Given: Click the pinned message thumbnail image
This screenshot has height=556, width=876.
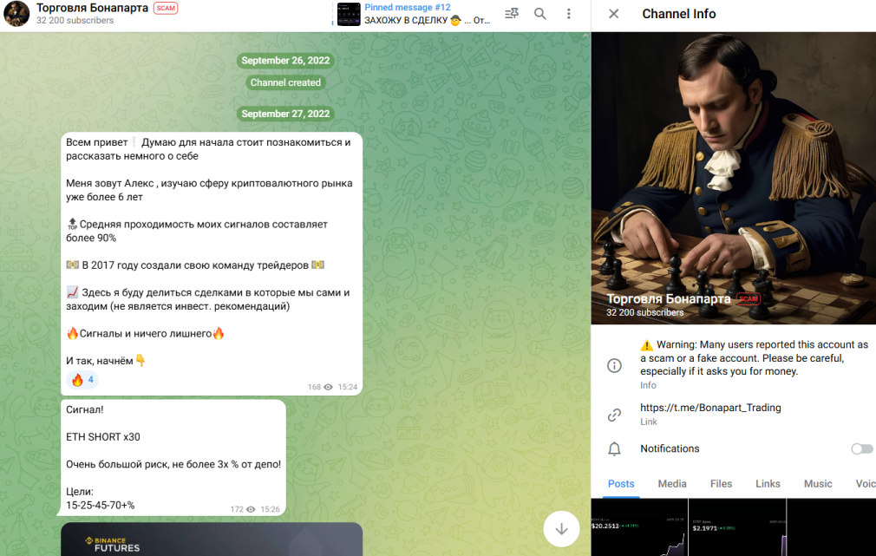Looking at the screenshot, I should (349, 14).
